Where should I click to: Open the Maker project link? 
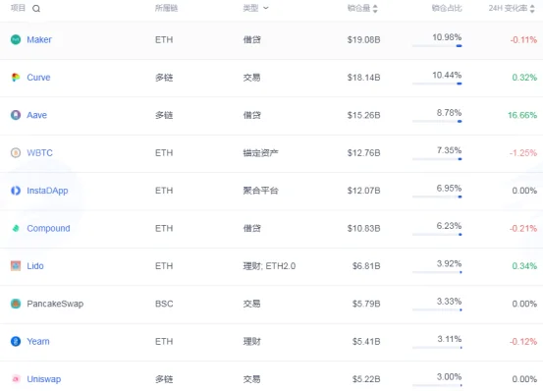[x=39, y=40]
